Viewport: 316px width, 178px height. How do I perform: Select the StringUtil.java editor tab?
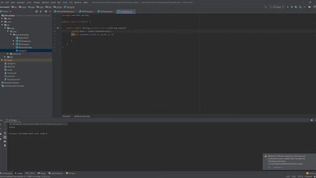[x=126, y=11]
